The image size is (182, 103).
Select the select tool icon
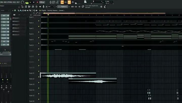coord(32,10)
